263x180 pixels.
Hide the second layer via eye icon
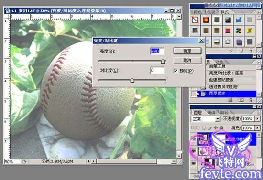click(193, 151)
